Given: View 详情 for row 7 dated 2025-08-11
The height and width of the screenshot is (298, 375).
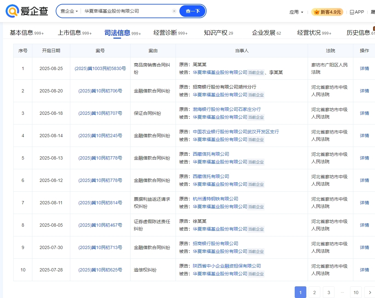Looking at the screenshot, I should [364, 203].
